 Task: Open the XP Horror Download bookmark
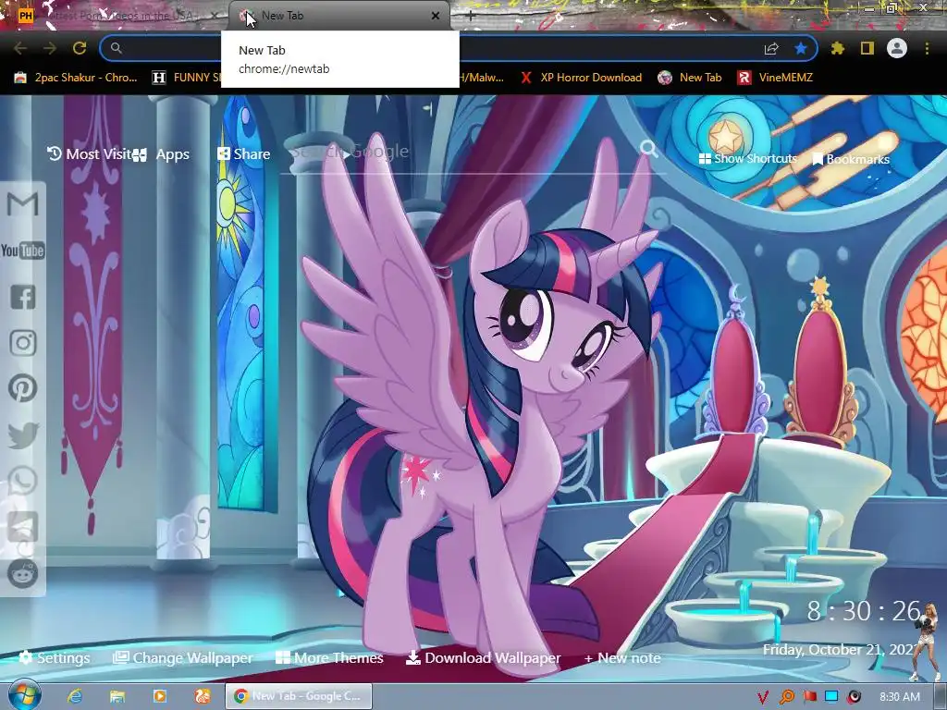coord(581,78)
